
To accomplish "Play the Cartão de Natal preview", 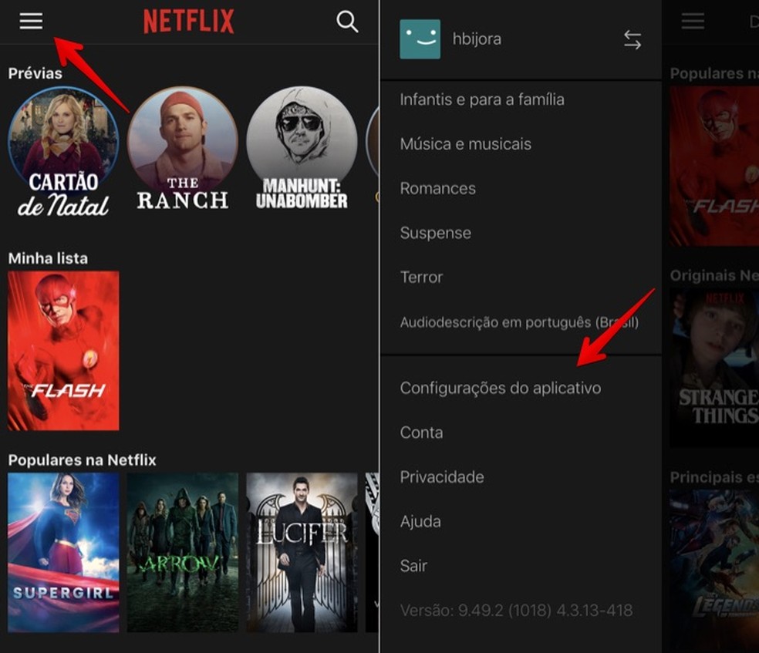I will [63, 152].
